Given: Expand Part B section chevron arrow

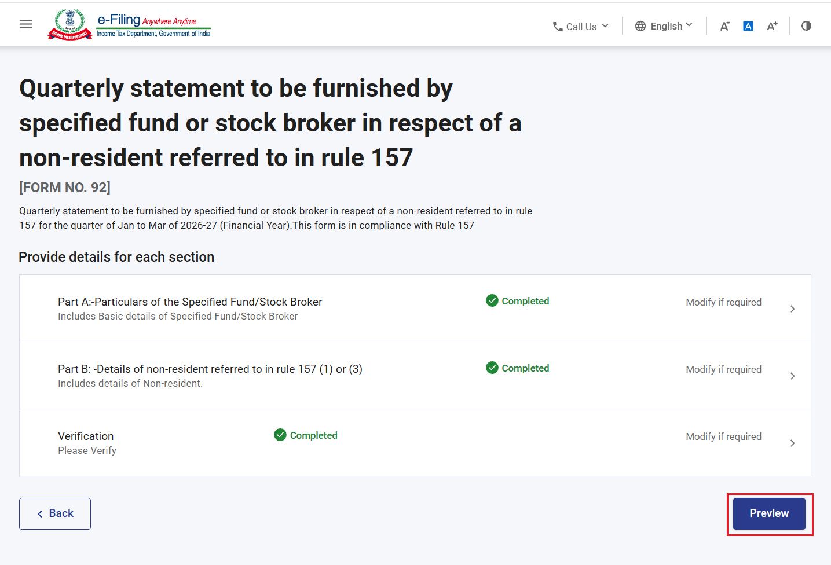Looking at the screenshot, I should coord(793,376).
